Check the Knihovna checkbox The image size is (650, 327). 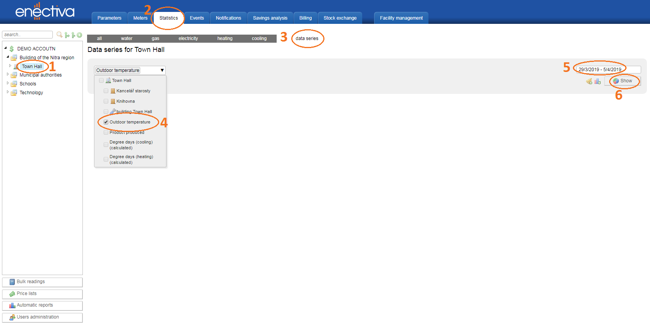tap(106, 101)
